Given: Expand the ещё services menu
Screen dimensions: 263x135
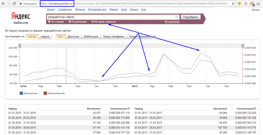Looking at the screenshot, I should tap(144, 10).
